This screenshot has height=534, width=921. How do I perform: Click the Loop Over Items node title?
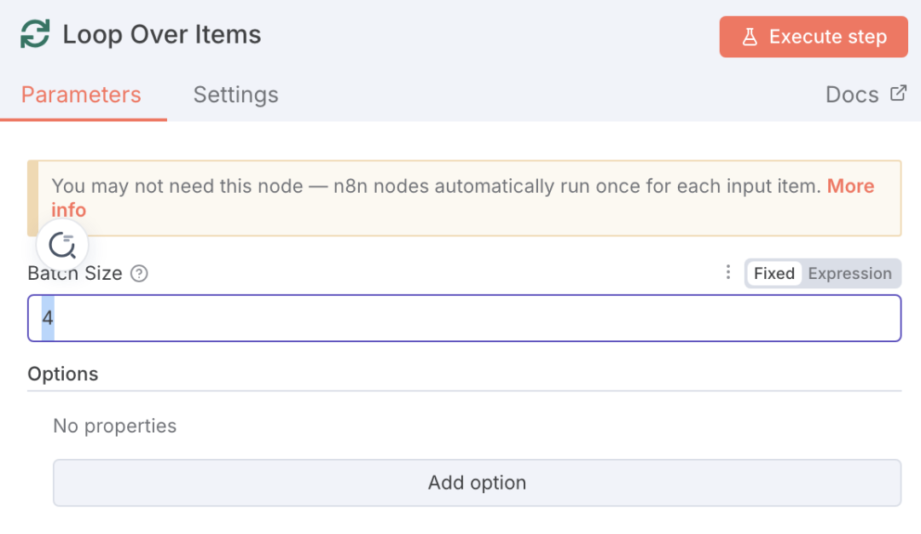pos(162,35)
